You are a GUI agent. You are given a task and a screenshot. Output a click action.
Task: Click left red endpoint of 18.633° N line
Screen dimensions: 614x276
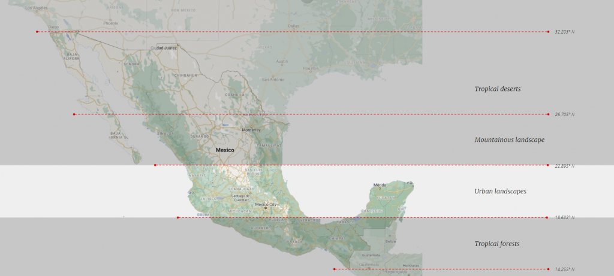177,217
